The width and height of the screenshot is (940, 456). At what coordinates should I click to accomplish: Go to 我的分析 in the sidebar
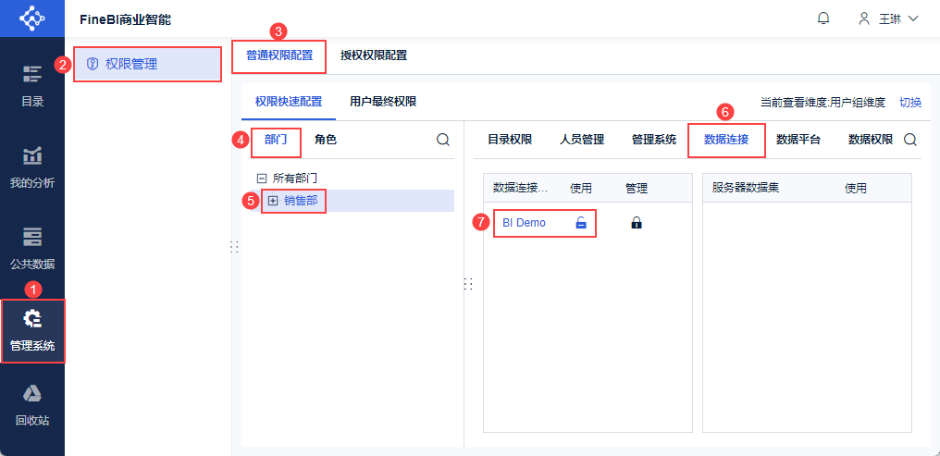coord(32,166)
